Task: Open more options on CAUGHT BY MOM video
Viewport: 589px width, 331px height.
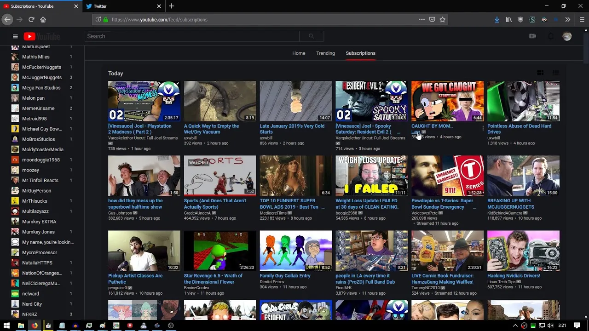Action: tap(483, 129)
